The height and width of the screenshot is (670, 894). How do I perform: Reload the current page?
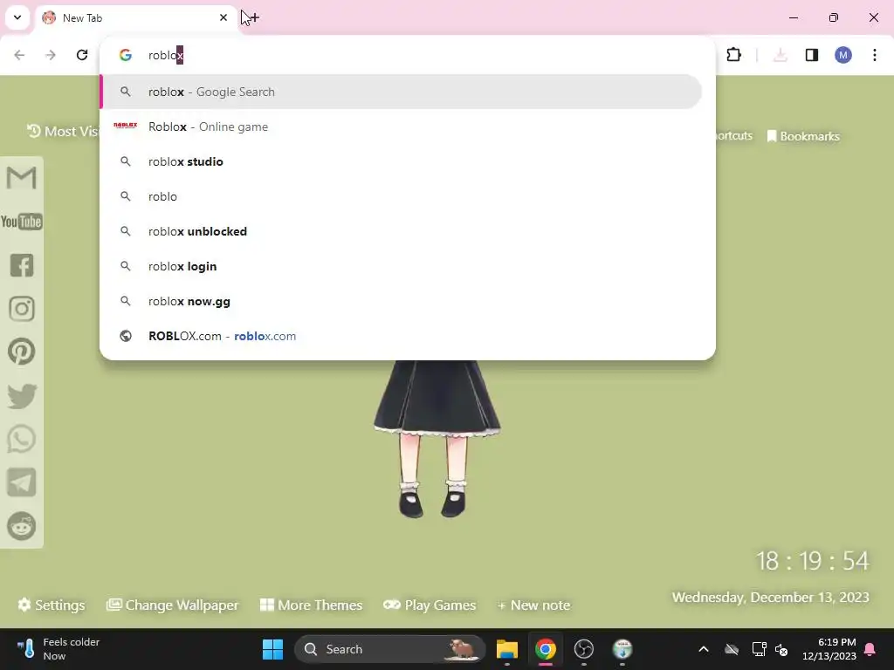click(82, 55)
